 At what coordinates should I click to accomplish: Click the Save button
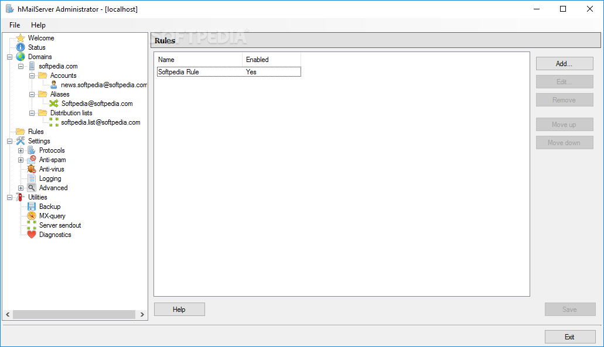click(569, 310)
